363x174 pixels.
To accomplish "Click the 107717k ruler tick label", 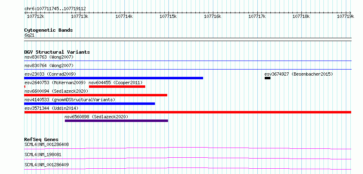I will tap(257, 16).
